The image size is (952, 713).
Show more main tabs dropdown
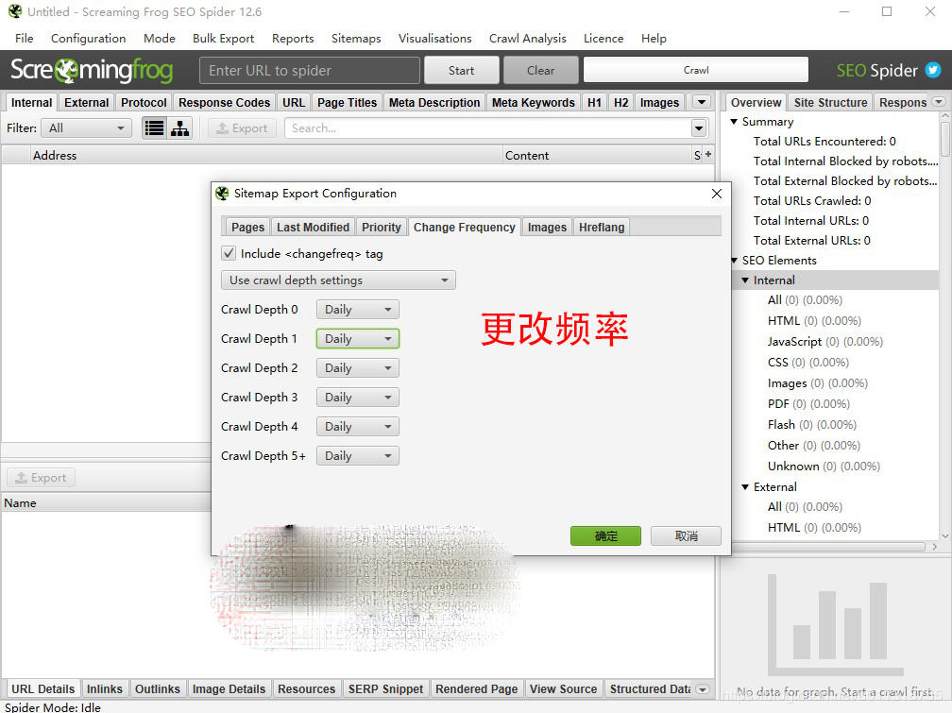pos(702,102)
